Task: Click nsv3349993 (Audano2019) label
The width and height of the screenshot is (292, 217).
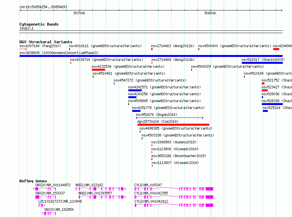Action: [174, 142]
